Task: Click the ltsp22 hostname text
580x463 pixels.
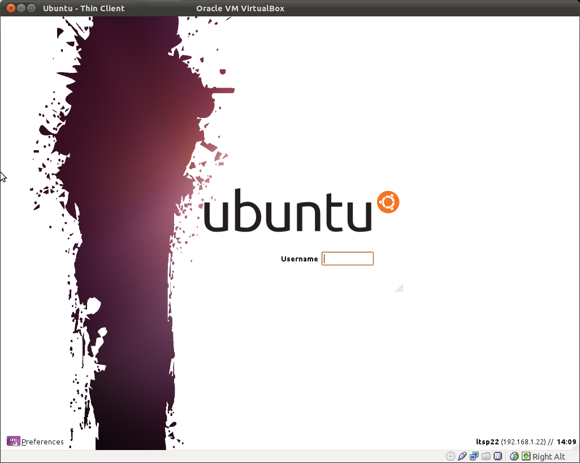Action: pos(487,442)
